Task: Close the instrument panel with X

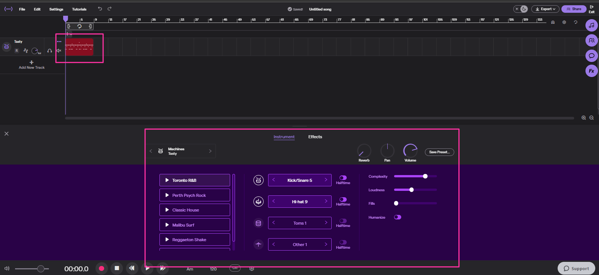Action: click(x=6, y=134)
